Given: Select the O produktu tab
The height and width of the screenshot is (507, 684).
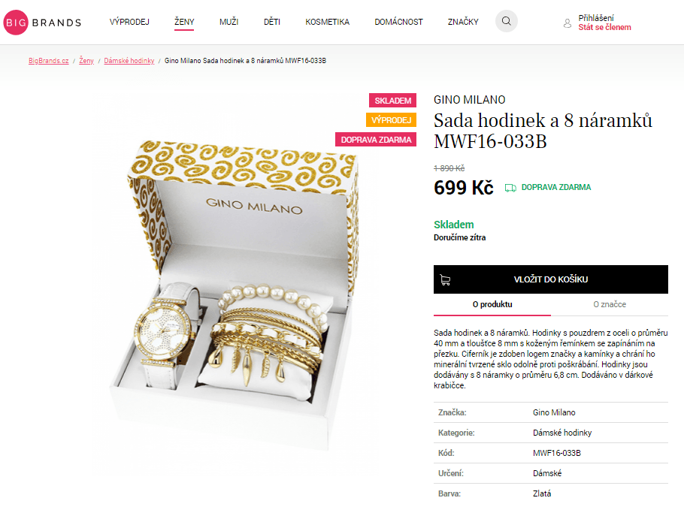Looking at the screenshot, I should click(x=492, y=304).
